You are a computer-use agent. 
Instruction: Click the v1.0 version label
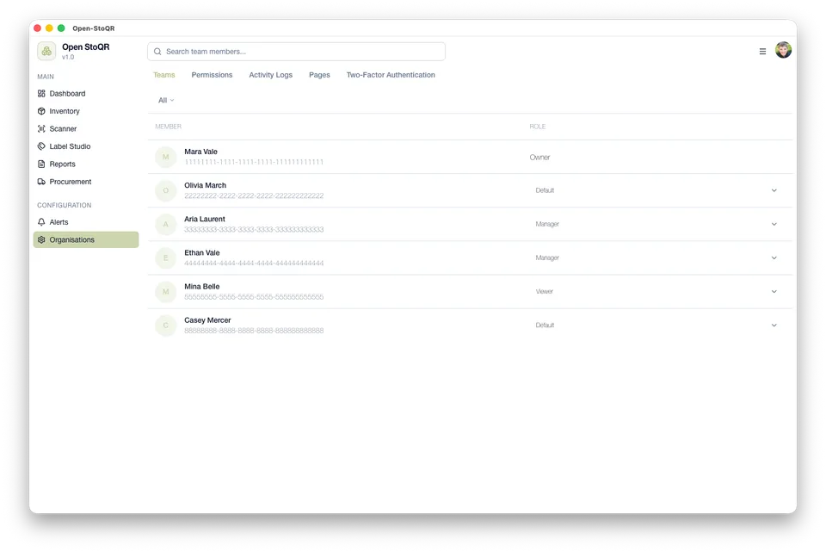click(x=68, y=57)
